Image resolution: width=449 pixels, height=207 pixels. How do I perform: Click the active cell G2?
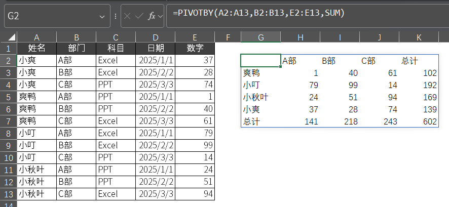(x=261, y=60)
